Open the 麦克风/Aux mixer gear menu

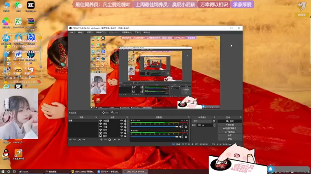(x=186, y=127)
